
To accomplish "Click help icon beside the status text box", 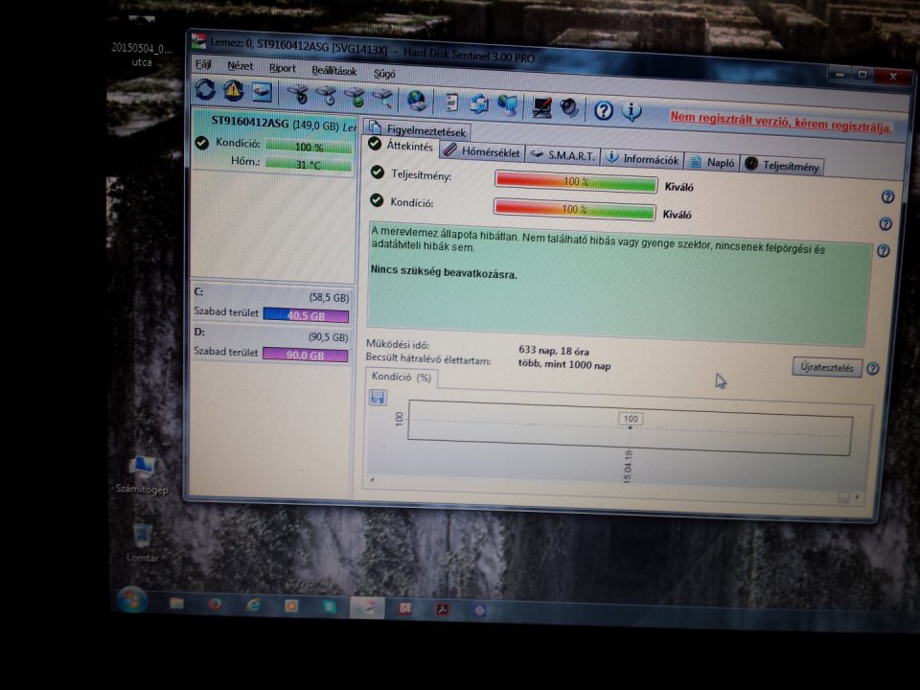I will (x=883, y=250).
